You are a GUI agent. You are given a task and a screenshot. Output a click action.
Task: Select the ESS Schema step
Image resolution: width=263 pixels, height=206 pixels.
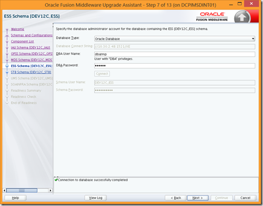[32, 66]
